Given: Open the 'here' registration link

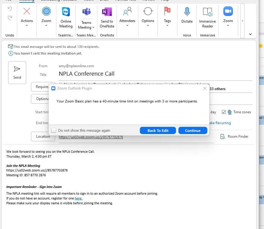Looking at the screenshot, I should 78,198.
